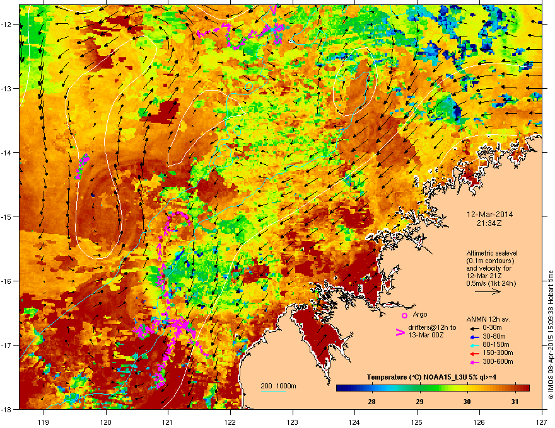
Task: Click the longitude axis label 125
Action: coord(417,422)
